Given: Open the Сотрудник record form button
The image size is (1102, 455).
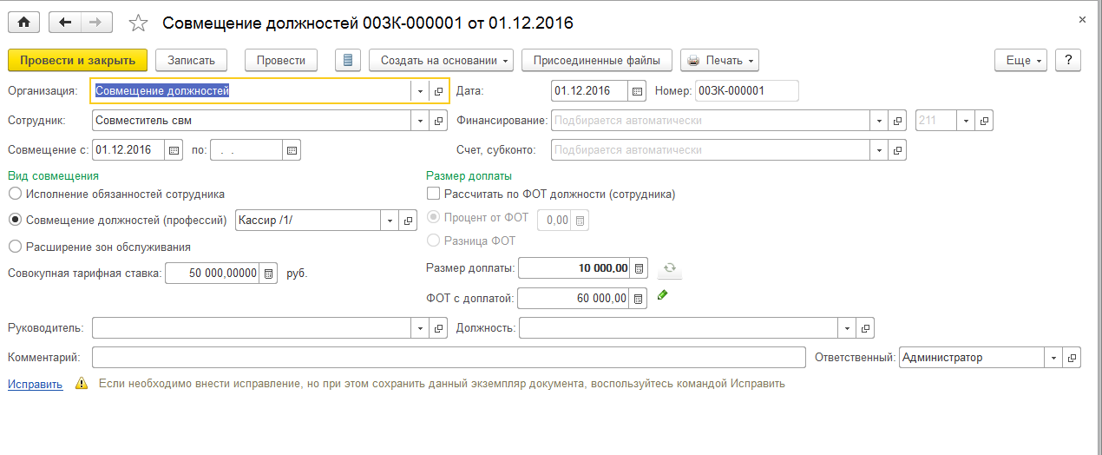Looking at the screenshot, I should pyautogui.click(x=438, y=121).
